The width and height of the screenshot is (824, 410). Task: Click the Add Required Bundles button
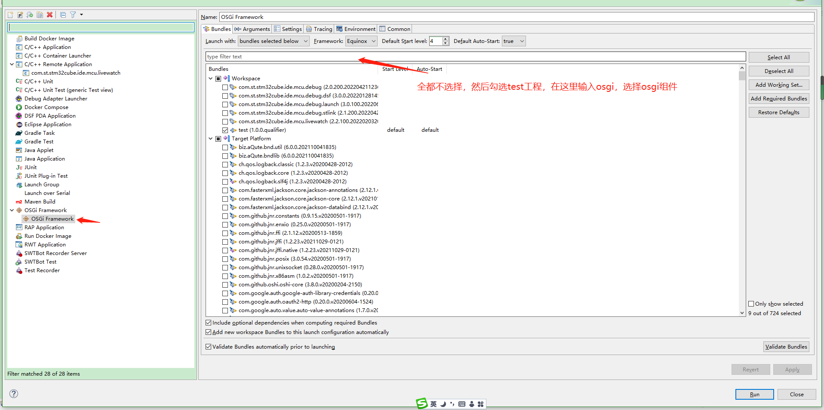tap(778, 98)
